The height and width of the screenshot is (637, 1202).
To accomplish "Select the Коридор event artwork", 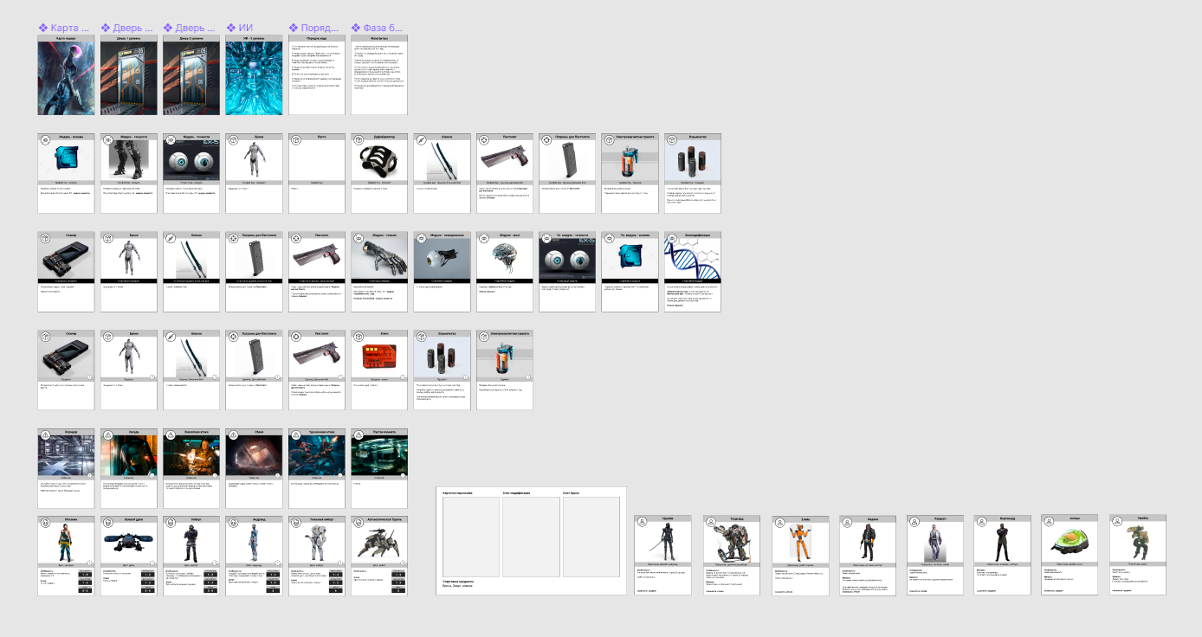I will click(67, 456).
